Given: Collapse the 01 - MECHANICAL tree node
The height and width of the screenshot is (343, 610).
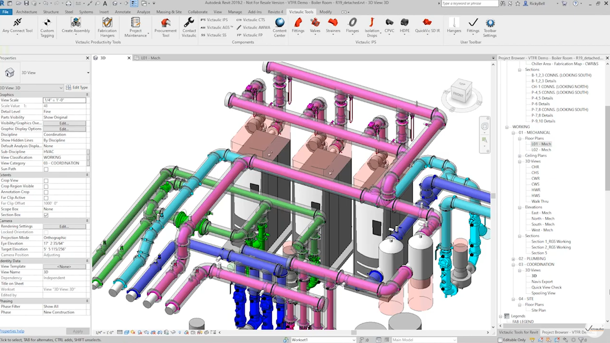Looking at the screenshot, I should coord(513,133).
